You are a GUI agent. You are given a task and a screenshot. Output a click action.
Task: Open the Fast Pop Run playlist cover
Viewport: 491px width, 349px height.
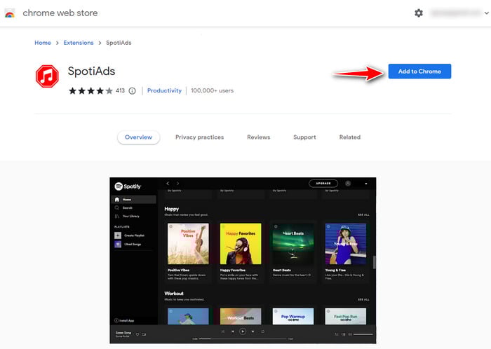[x=346, y=316]
